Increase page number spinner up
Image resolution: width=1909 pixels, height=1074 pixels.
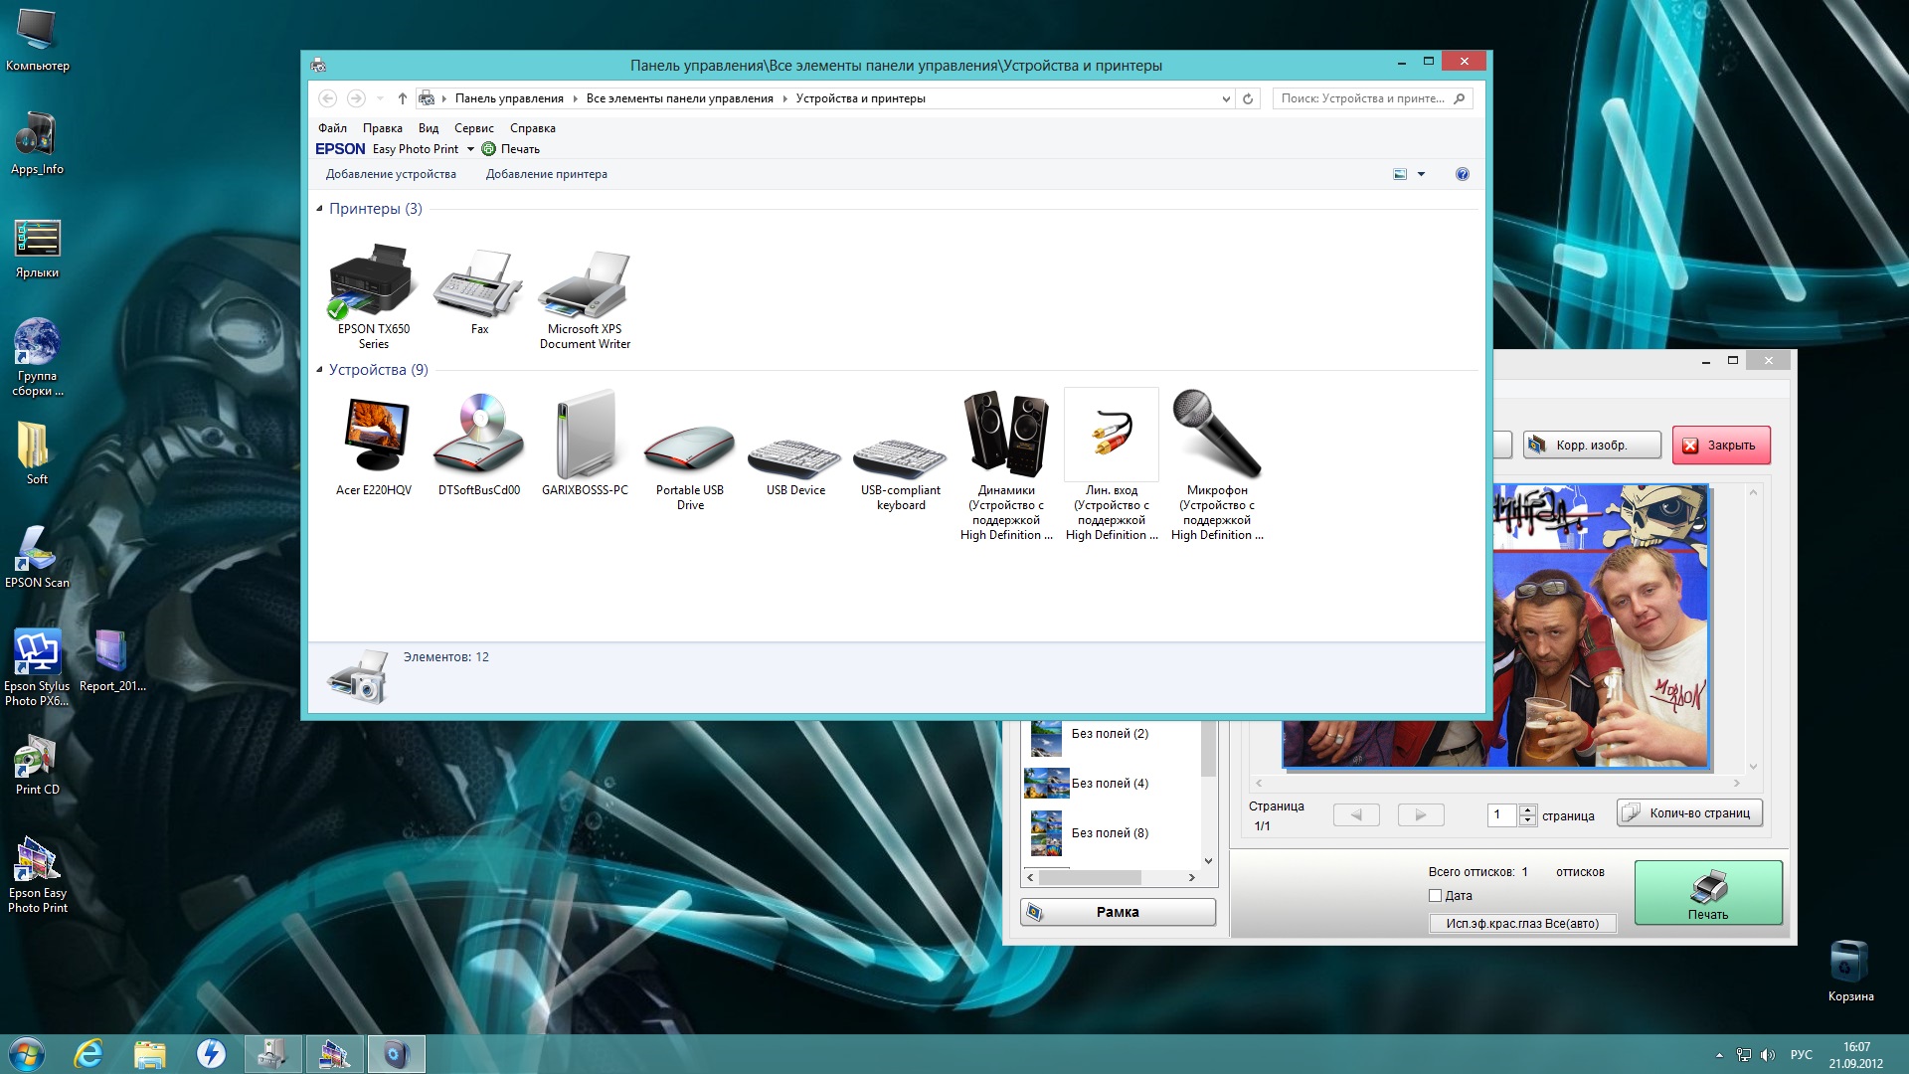pos(1528,809)
